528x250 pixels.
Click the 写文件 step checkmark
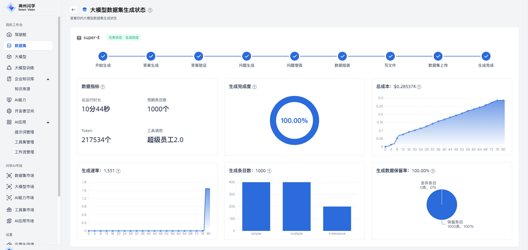pos(390,56)
